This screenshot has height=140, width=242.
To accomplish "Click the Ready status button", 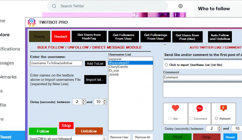I will 39,36.
